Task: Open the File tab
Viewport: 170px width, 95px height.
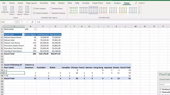Action: coord(4,3)
